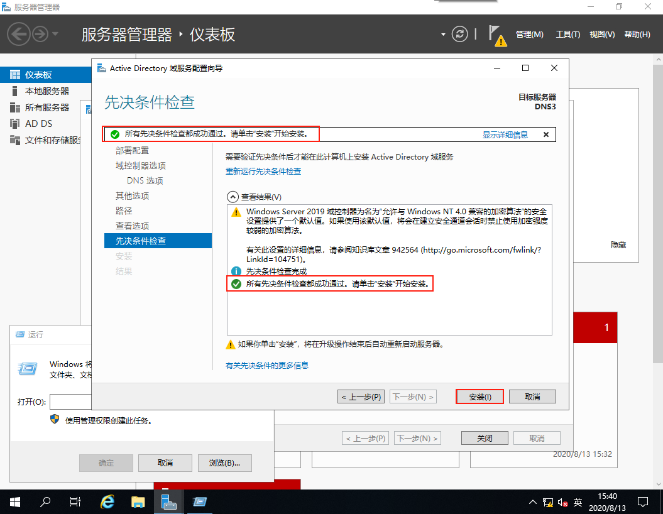Launch Internet Explorer from taskbar
The image size is (663, 514).
[x=107, y=501]
